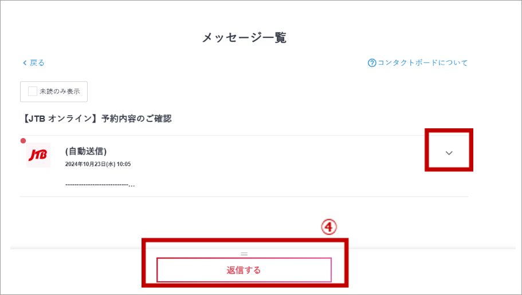Click the 【JTB オンライン】予約内容のご確認 subject

coord(96,119)
